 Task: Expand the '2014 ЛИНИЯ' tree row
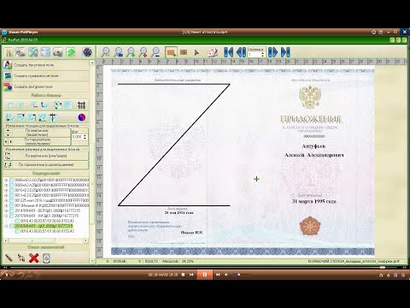pos(6,210)
